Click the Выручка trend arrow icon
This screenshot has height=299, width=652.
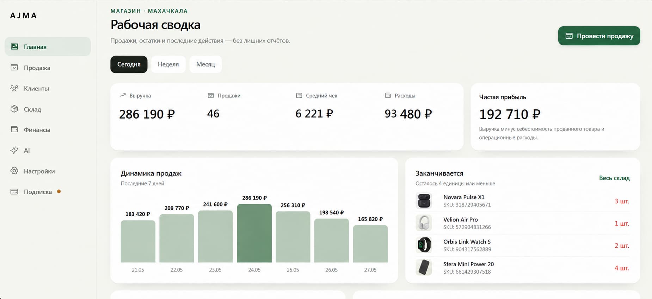point(123,95)
